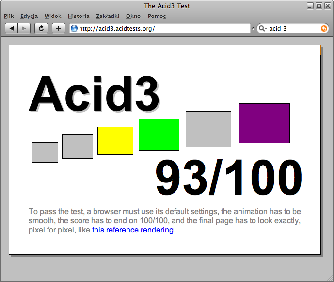Image resolution: width=334 pixels, height=282 pixels.
Task: Open the Zakładki menu
Action: coord(108,16)
